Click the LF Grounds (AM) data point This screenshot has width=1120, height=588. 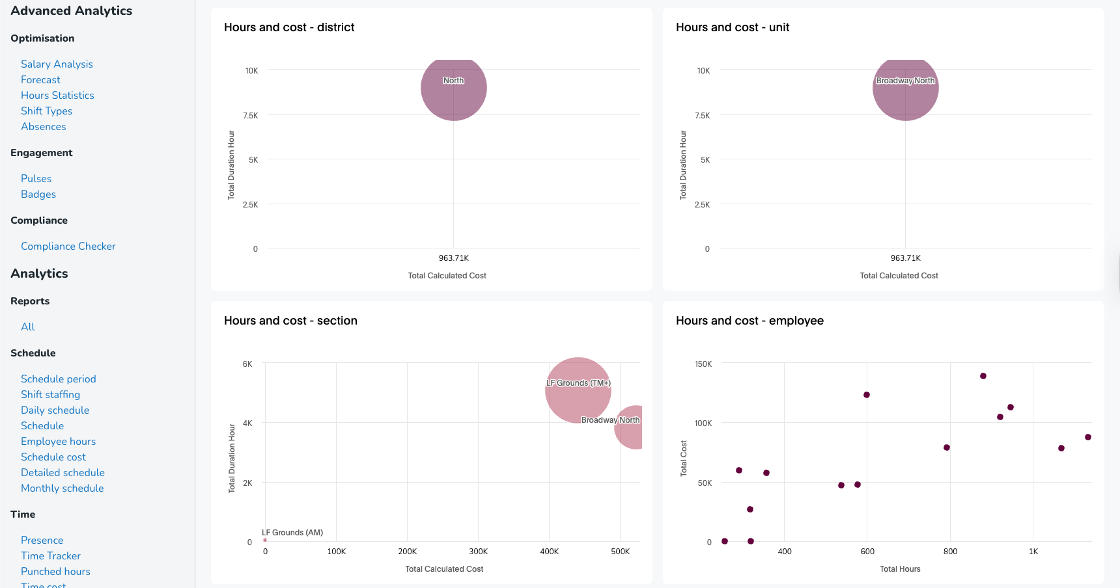265,540
